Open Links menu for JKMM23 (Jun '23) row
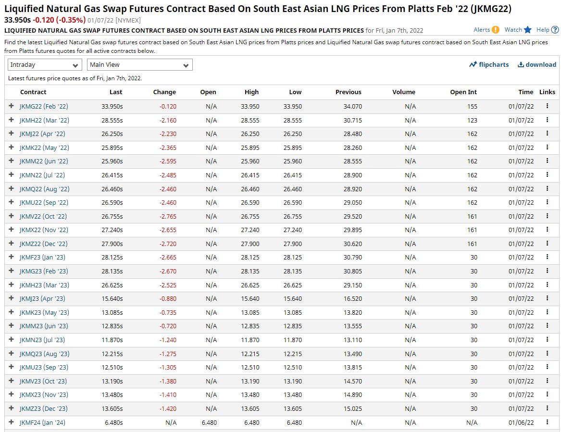Viewport: 561px width, 432px height. tap(547, 325)
